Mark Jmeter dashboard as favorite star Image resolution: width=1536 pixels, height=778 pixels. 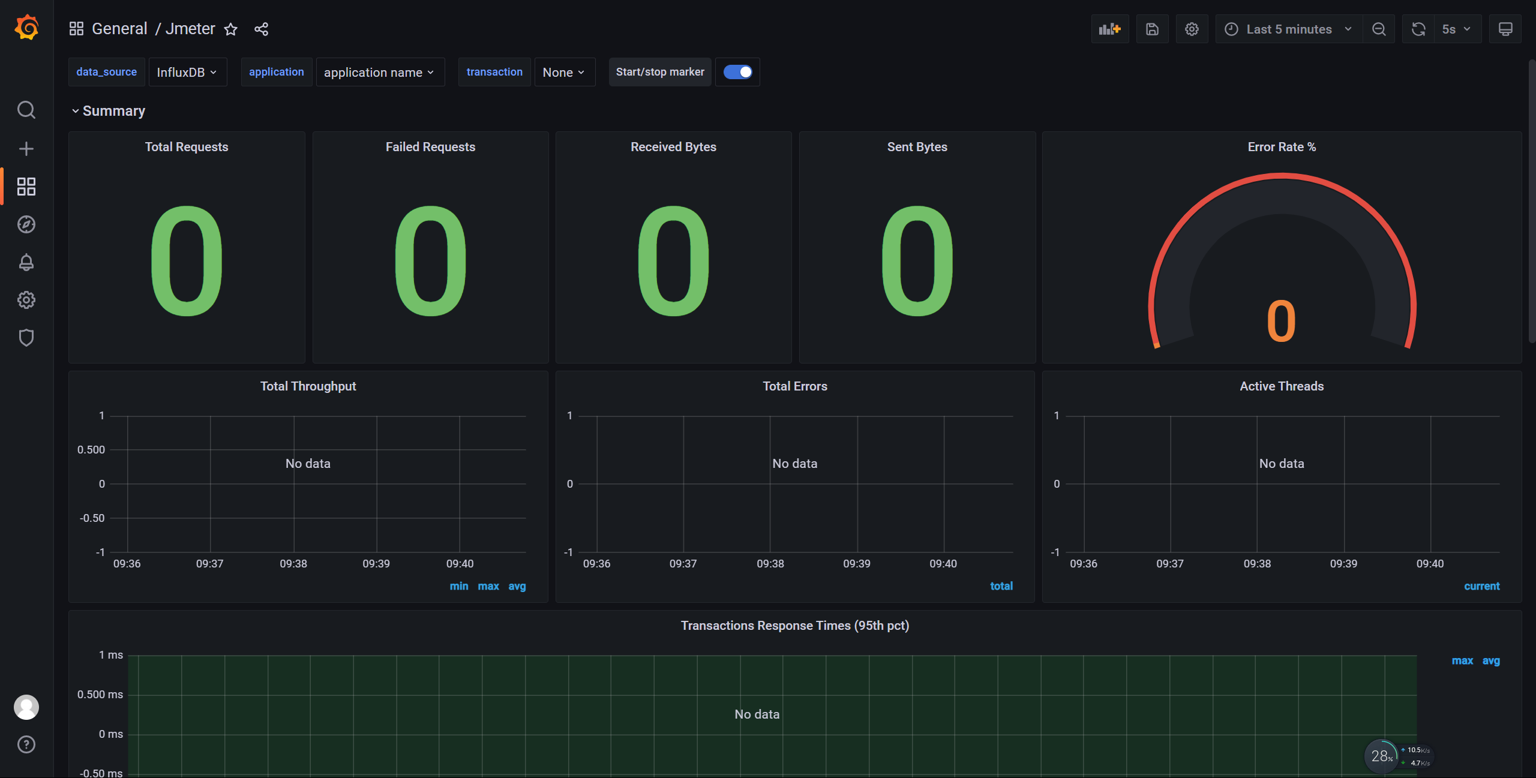pyautogui.click(x=231, y=29)
